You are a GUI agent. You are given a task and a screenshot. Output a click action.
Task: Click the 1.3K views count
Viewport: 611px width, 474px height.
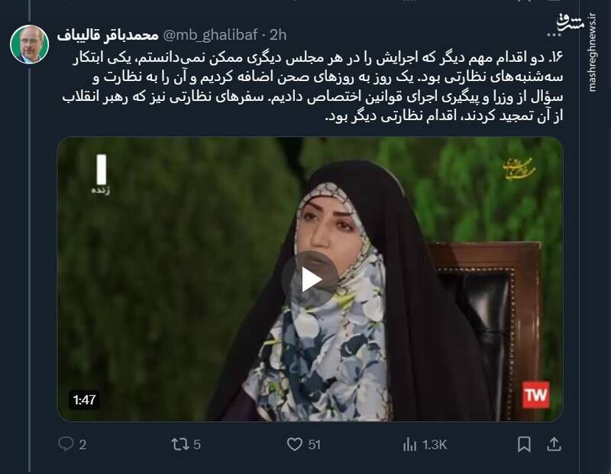coord(435,445)
